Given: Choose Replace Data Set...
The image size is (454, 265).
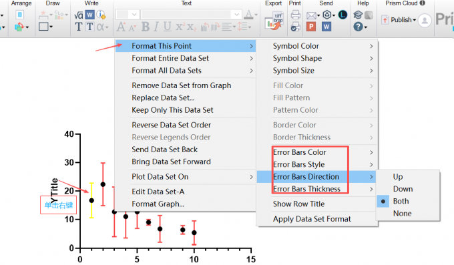Looking at the screenshot, I should [163, 97].
